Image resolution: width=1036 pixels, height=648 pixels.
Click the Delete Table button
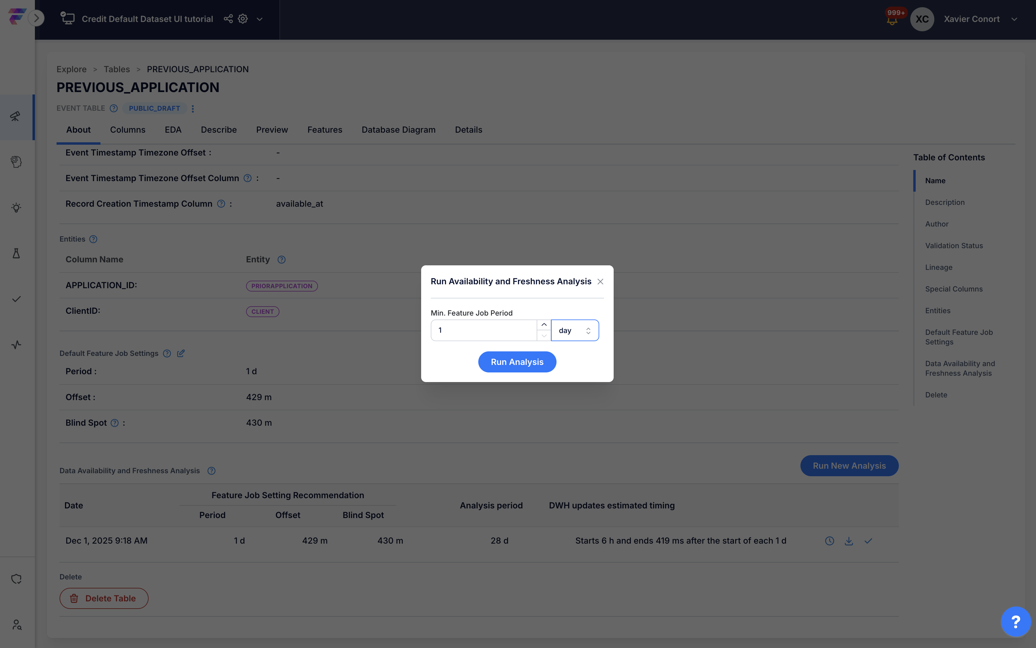[x=104, y=598]
